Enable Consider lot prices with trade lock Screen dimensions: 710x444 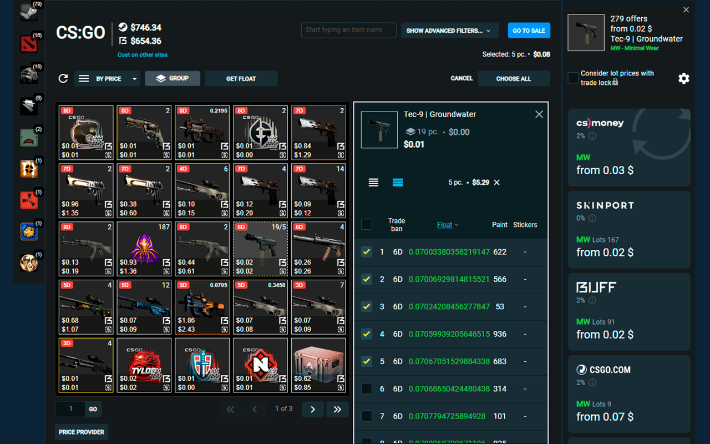coord(572,78)
